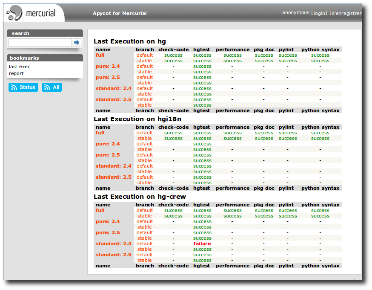Click the Mercurial logo

(x=31, y=13)
